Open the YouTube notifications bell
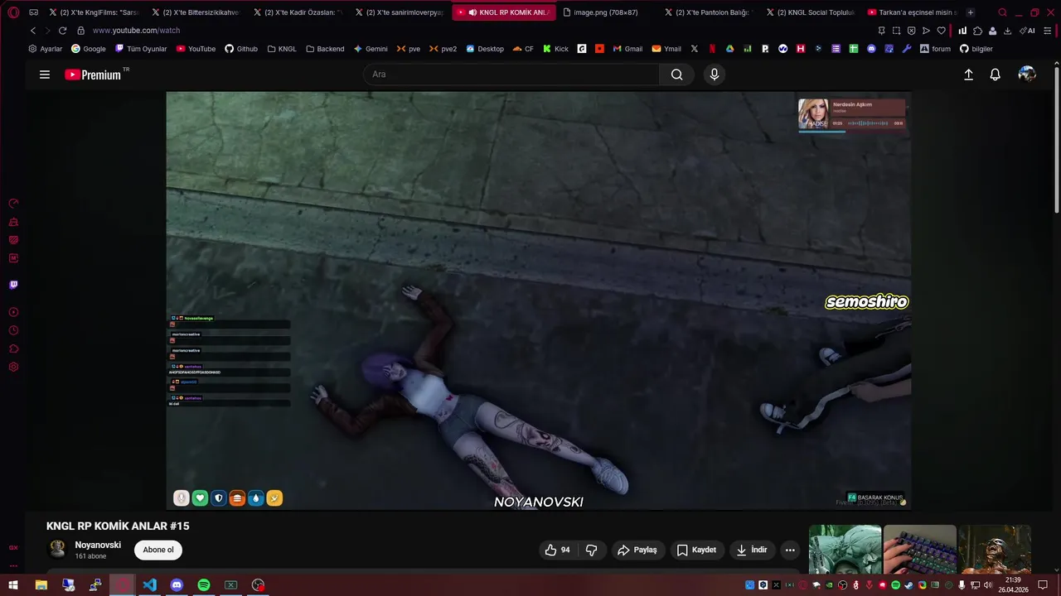The height and width of the screenshot is (596, 1061). click(996, 74)
